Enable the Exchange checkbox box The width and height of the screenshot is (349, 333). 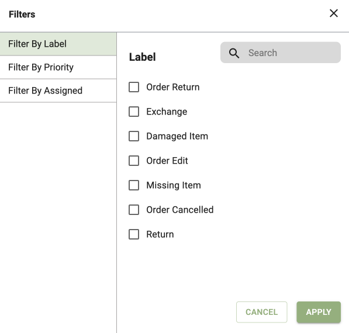pos(134,112)
